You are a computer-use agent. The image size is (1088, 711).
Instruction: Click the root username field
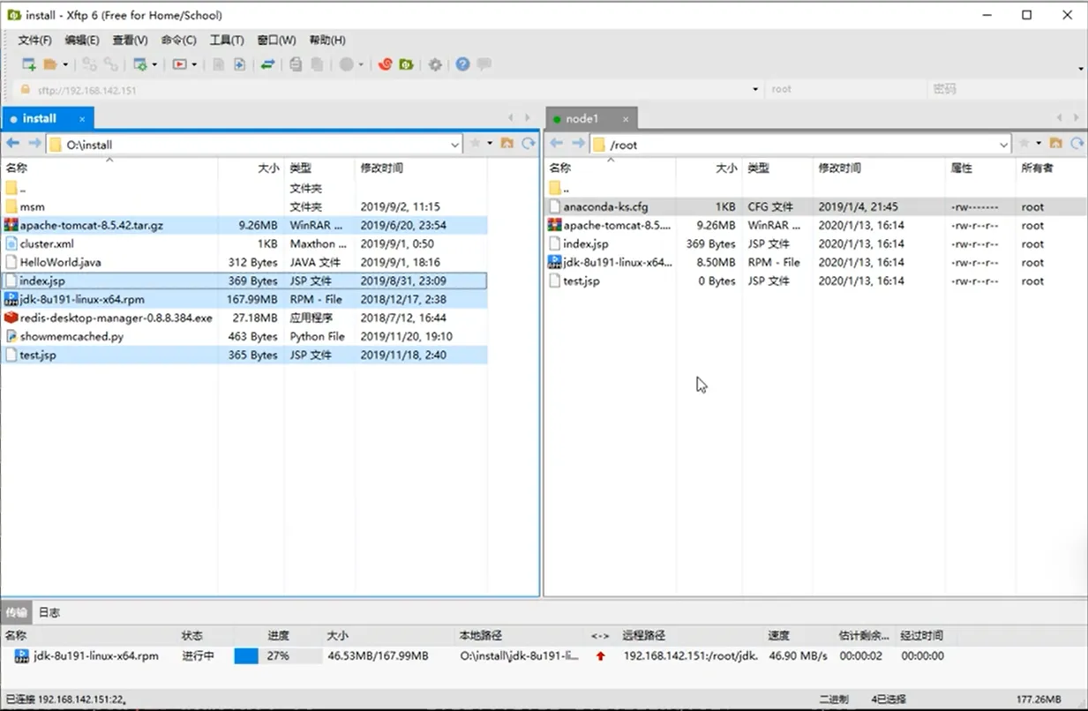(846, 89)
